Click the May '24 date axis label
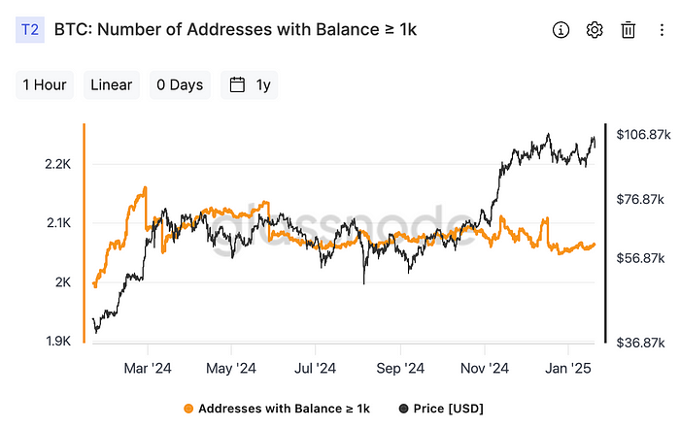This screenshot has height=427, width=680. click(231, 369)
